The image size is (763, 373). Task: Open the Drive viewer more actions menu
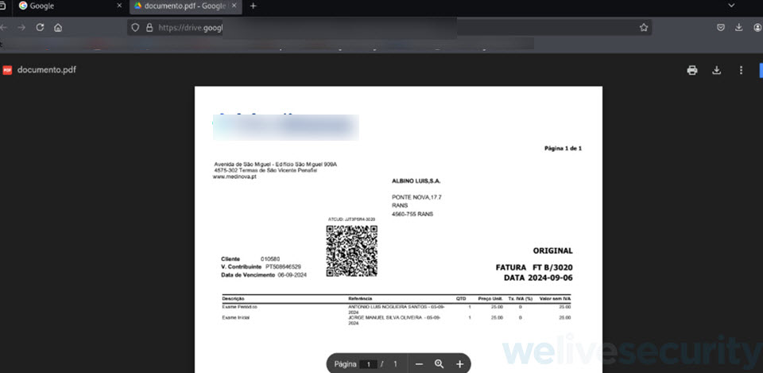[x=741, y=70]
